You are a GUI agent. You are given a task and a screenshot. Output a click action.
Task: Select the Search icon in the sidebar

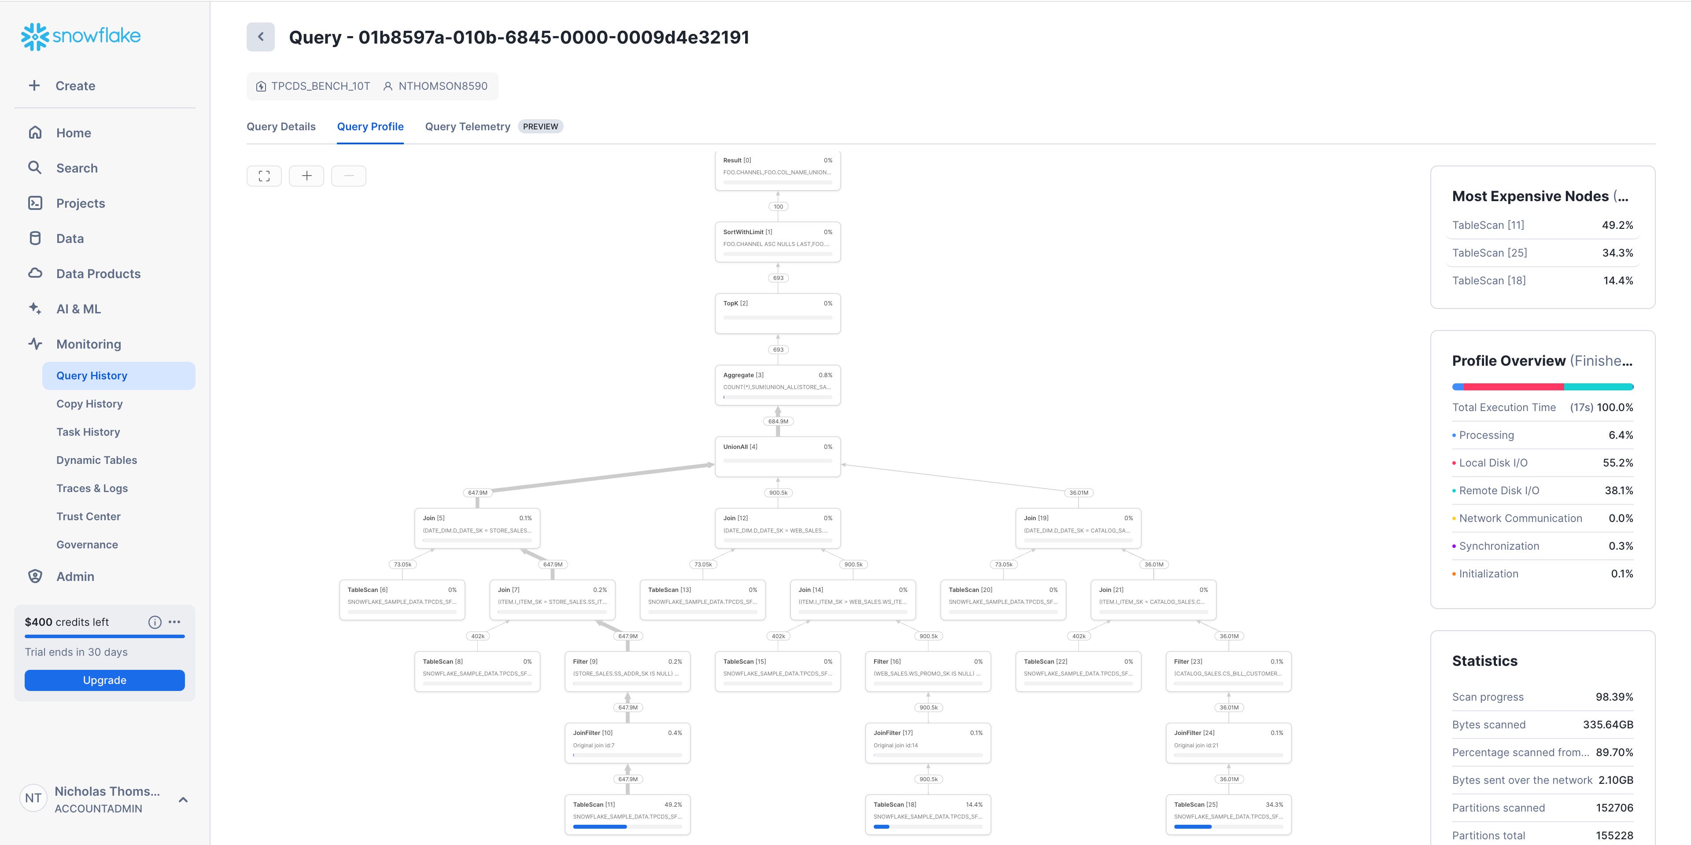[x=34, y=168]
